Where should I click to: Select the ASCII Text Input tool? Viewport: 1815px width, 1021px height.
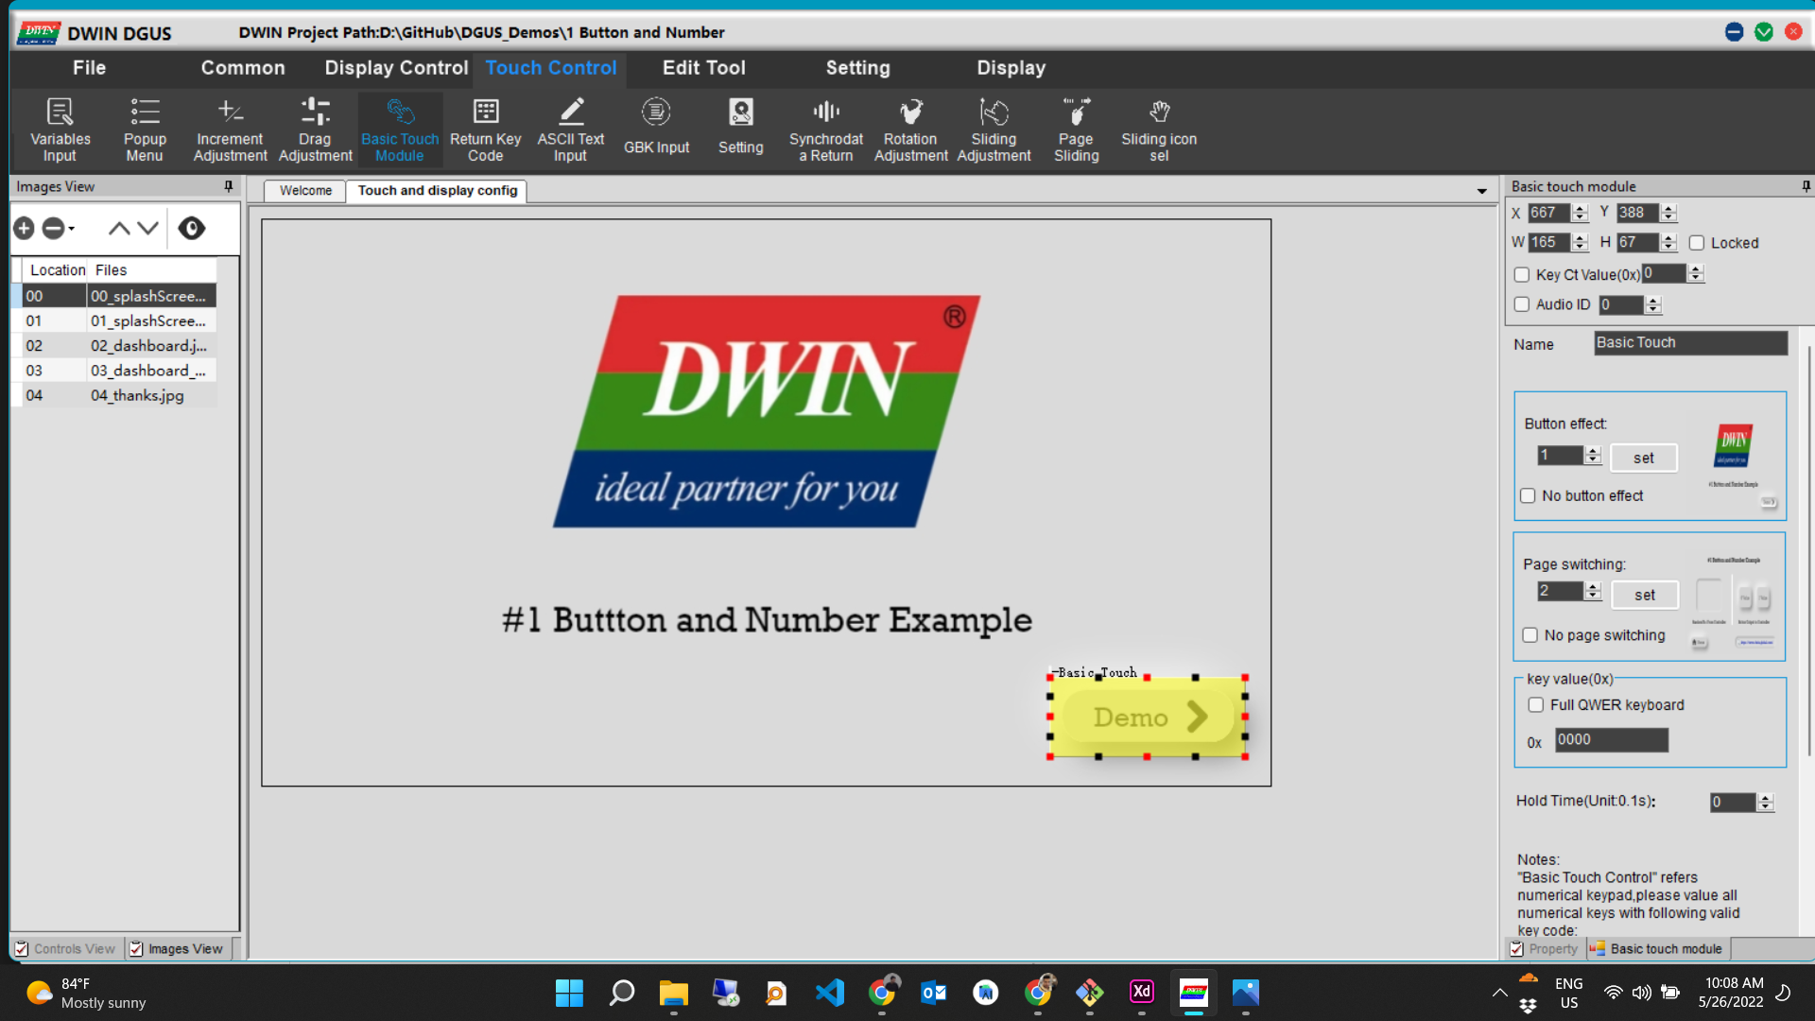[x=570, y=128]
